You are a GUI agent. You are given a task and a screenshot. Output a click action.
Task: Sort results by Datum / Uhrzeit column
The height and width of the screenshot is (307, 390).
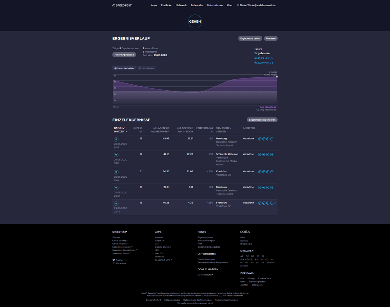[120, 130]
